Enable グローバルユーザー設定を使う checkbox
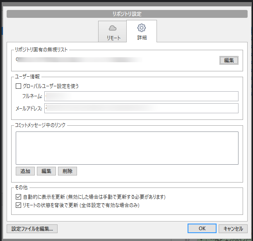Viewport: 253px width, 241px height. point(18,86)
